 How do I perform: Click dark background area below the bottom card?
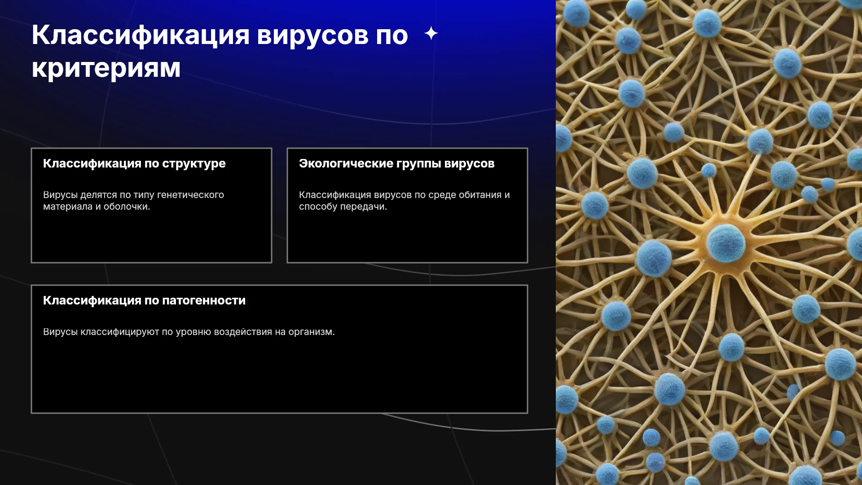point(278,449)
